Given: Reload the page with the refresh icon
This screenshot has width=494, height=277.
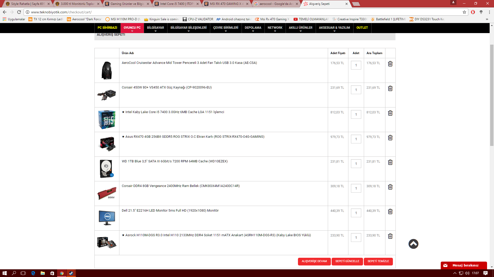Looking at the screenshot, I should coord(19,12).
